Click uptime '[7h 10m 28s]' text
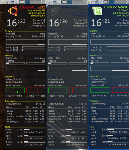Viewport: 129px width, 150px height. pyautogui.click(x=80, y=20)
